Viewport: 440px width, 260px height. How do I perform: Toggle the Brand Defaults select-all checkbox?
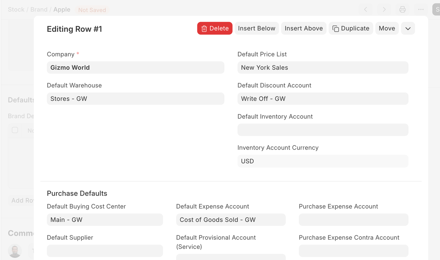(x=15, y=130)
